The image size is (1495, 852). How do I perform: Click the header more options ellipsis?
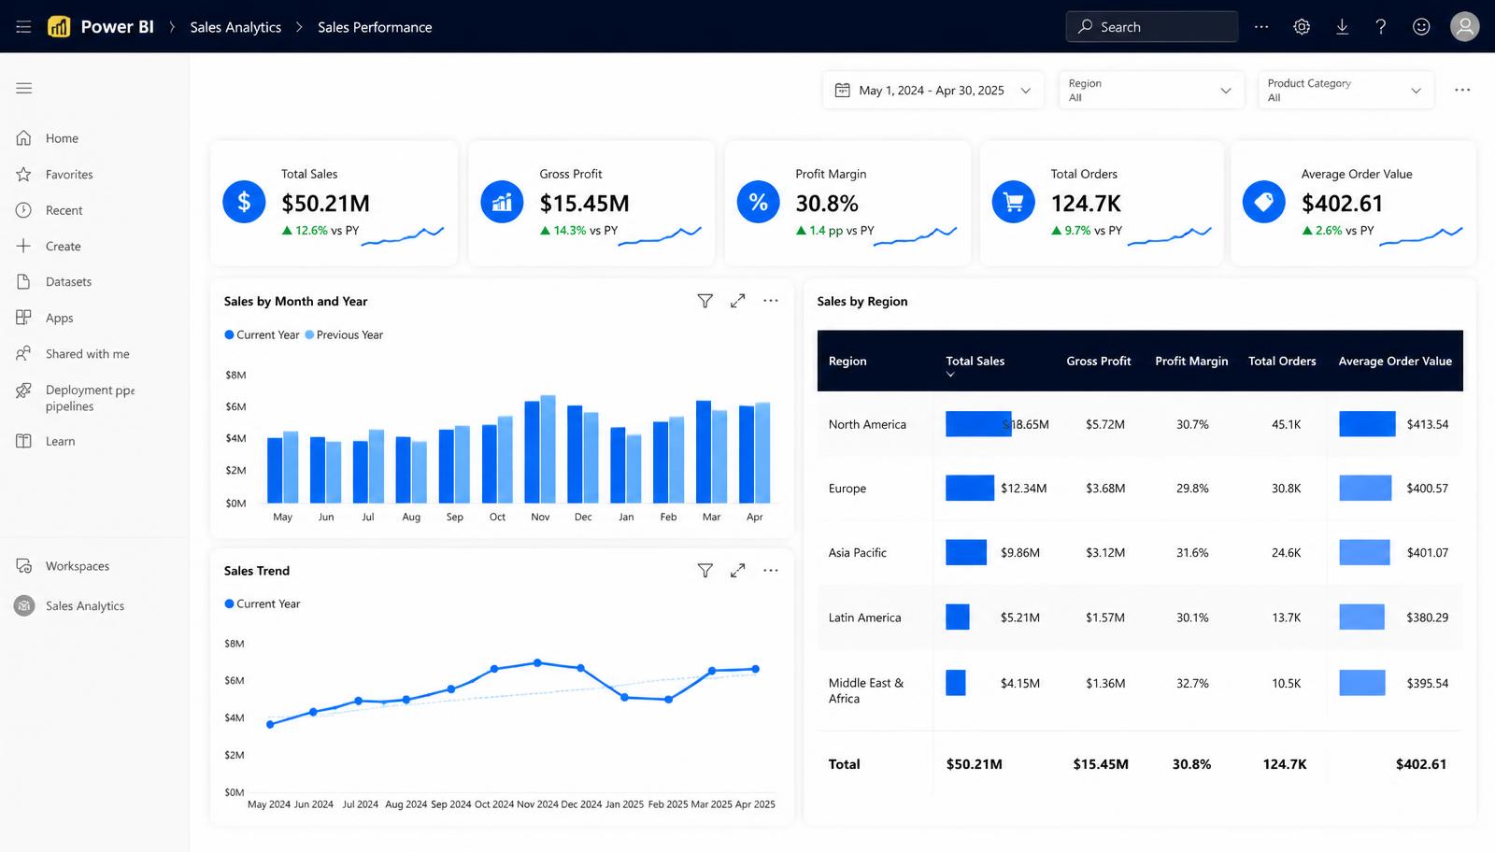click(1261, 27)
